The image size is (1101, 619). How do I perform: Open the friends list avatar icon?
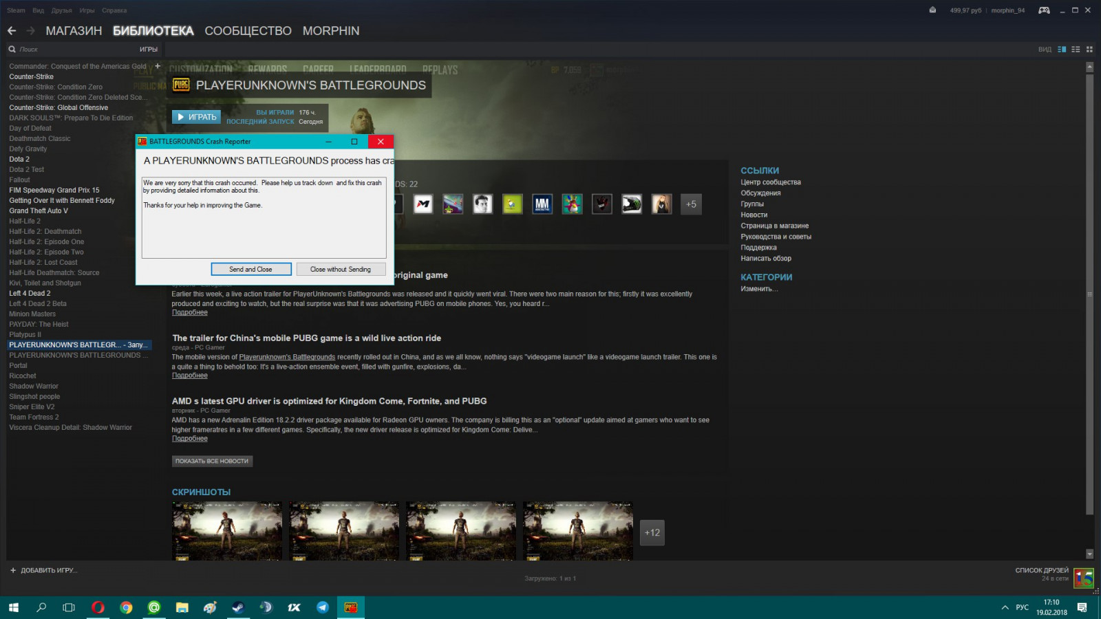[1084, 578]
